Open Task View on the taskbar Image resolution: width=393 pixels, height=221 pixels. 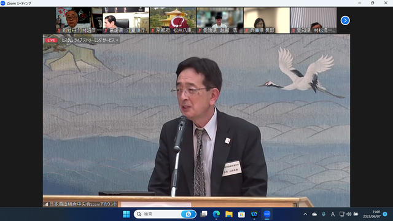coord(203,214)
